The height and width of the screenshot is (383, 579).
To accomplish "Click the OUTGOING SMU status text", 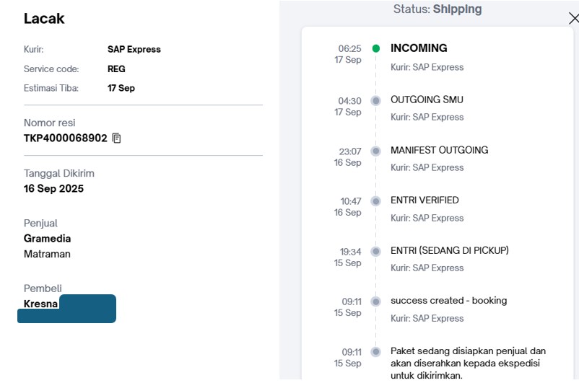I will (427, 100).
